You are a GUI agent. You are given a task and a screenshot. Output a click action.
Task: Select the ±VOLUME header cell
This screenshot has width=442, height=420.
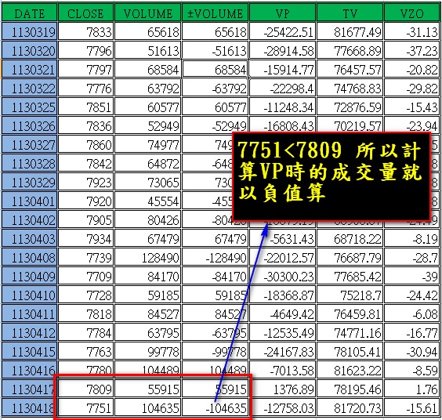pyautogui.click(x=215, y=13)
